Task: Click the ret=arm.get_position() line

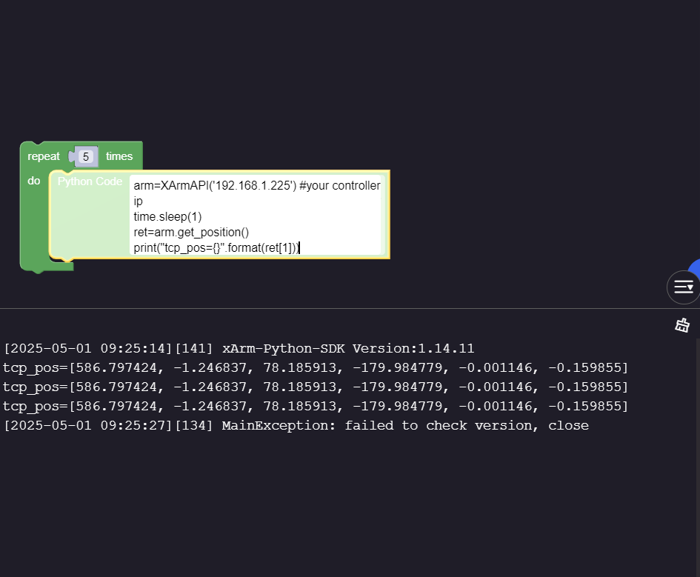Action: tap(191, 233)
